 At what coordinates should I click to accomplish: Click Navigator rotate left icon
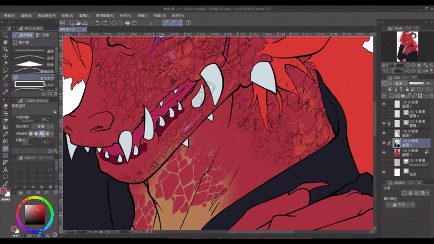pyautogui.click(x=408, y=71)
